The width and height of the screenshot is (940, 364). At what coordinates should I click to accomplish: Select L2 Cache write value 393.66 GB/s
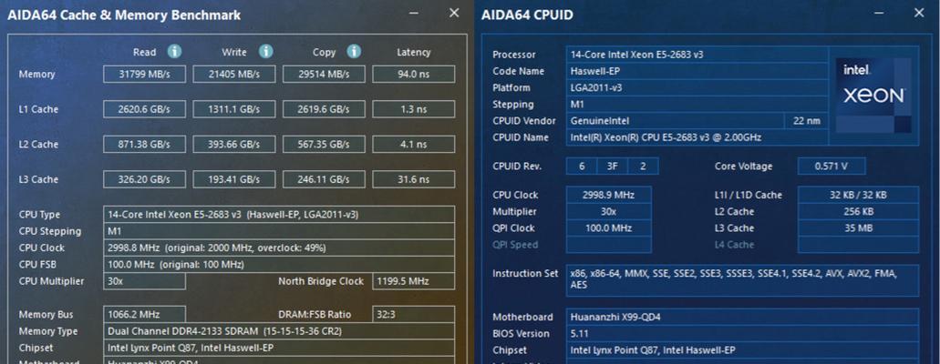[233, 145]
